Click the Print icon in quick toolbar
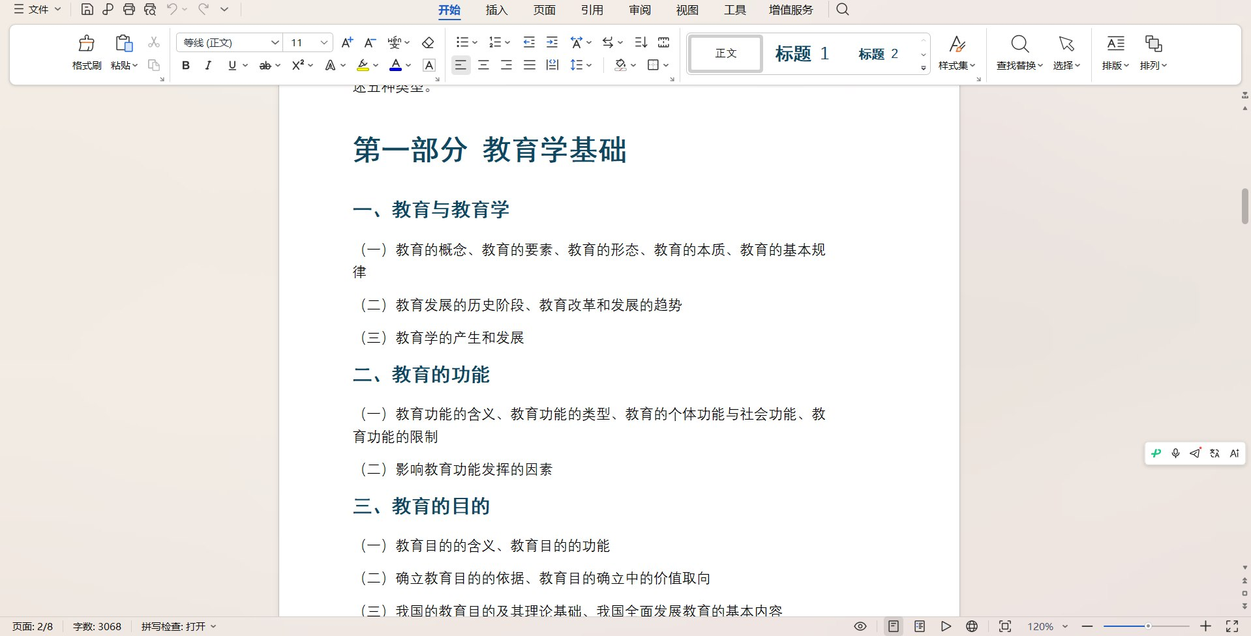Viewport: 1251px width, 636px height. pyautogui.click(x=129, y=9)
